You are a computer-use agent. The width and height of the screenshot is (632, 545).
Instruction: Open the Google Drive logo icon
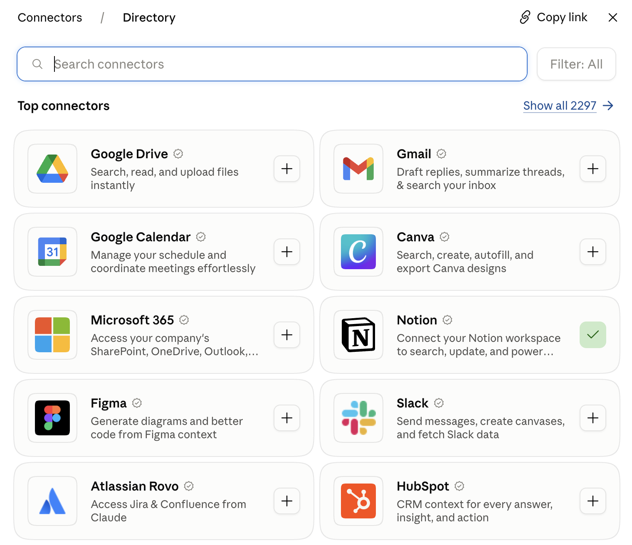[x=52, y=169]
